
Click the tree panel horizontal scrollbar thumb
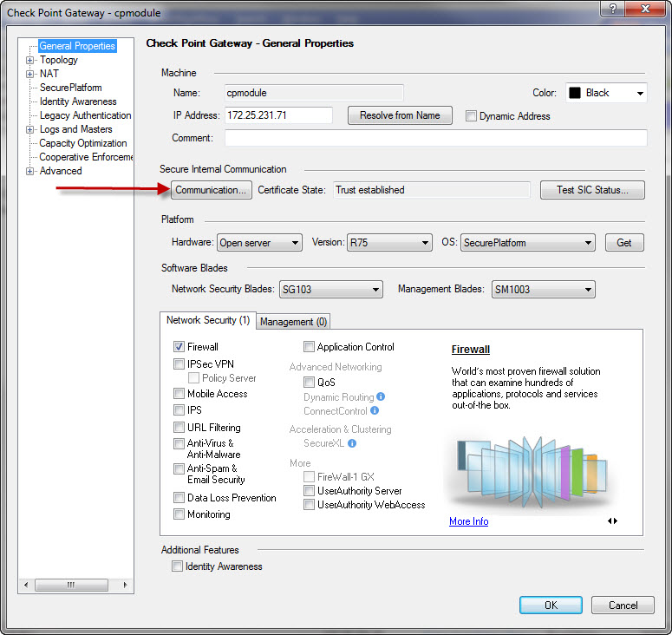71,585
